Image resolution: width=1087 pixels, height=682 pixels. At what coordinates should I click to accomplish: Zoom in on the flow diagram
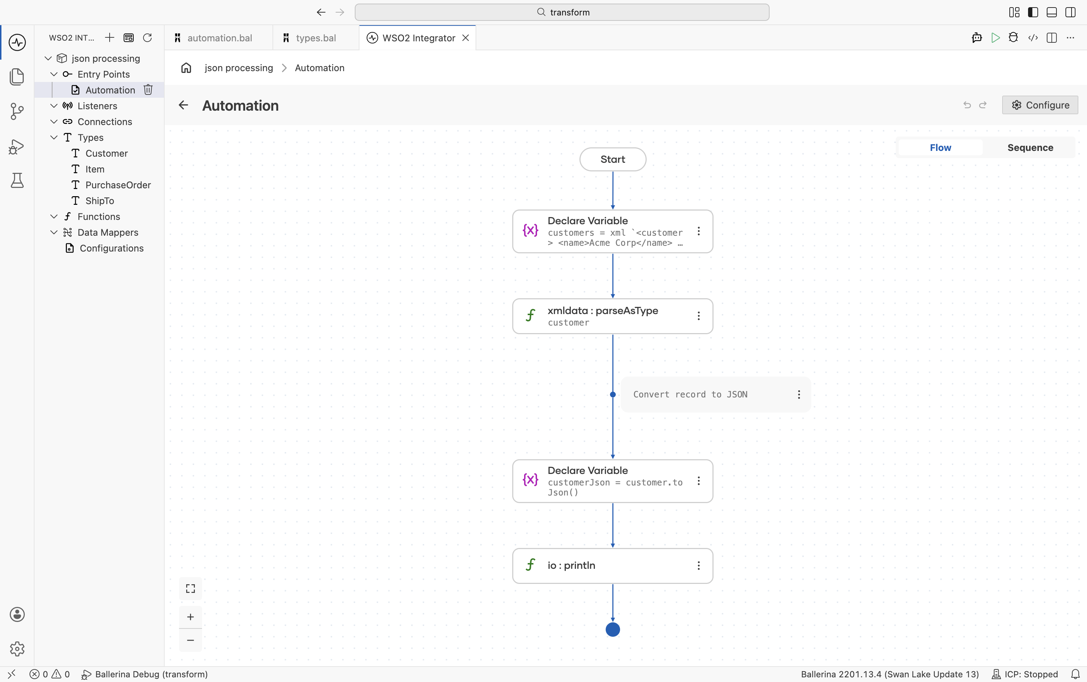point(191,617)
